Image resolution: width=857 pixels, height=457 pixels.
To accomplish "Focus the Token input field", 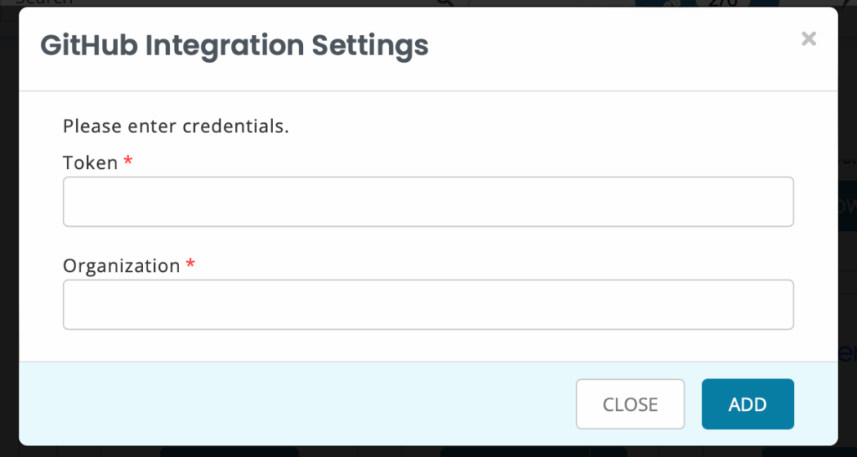I will (x=428, y=202).
